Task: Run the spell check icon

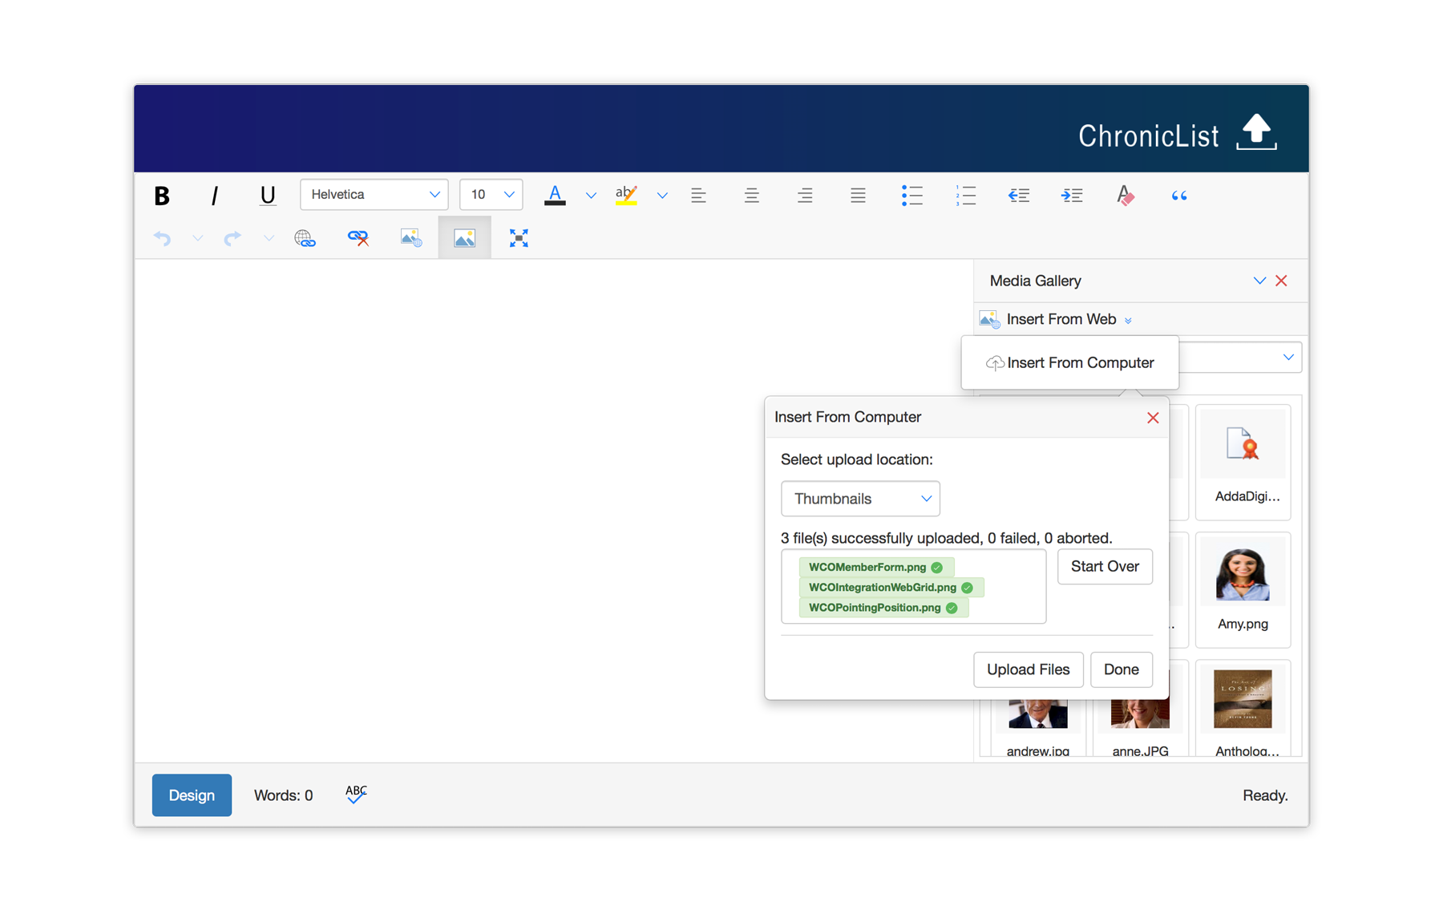Action: [x=356, y=795]
